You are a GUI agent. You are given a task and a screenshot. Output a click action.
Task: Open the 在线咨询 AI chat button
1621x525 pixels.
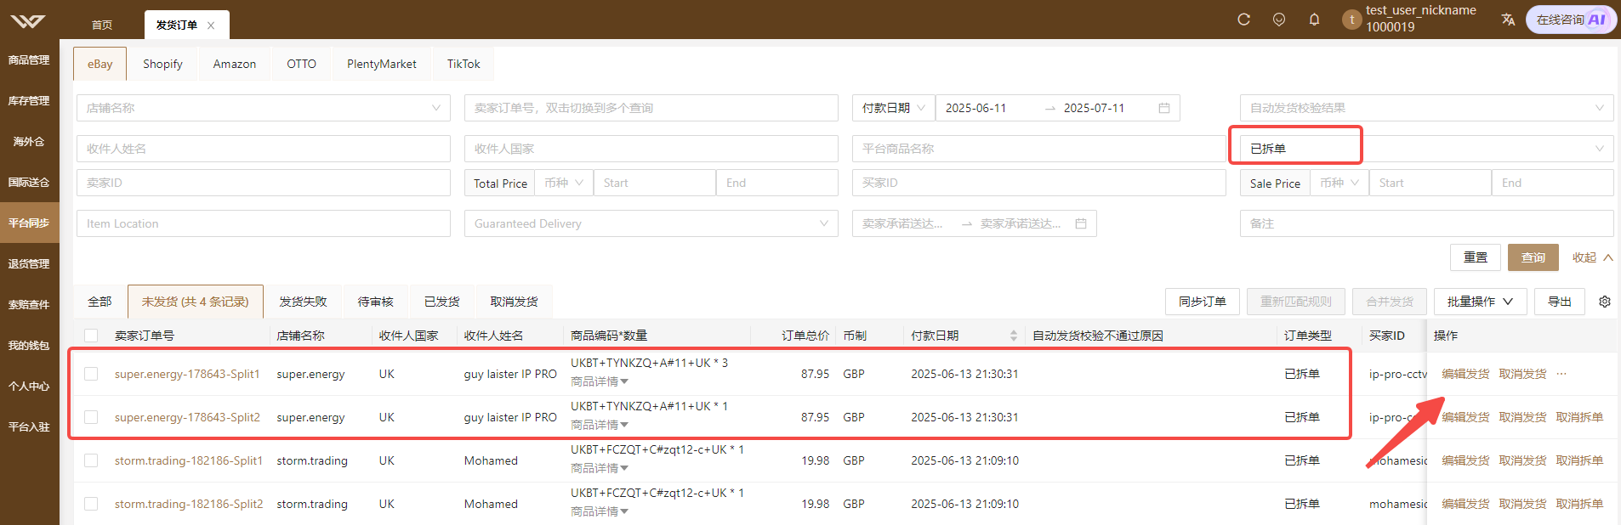[1571, 20]
